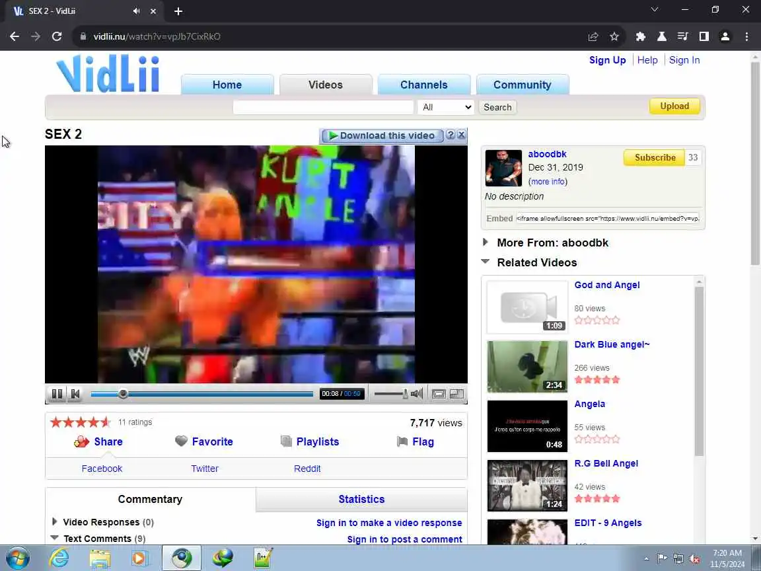Restart video with the skip-back button

point(75,394)
